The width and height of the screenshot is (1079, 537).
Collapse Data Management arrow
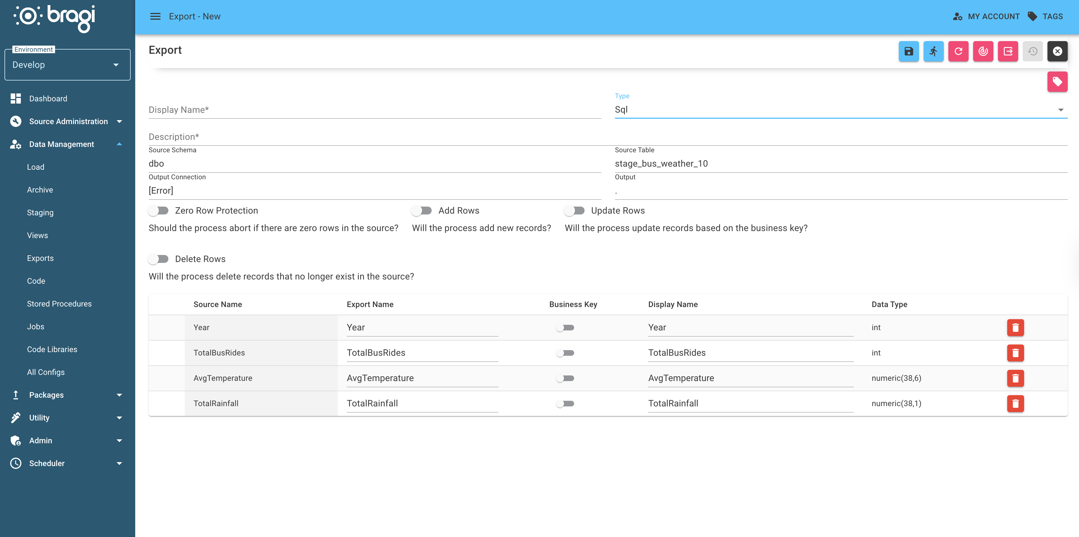click(x=119, y=144)
